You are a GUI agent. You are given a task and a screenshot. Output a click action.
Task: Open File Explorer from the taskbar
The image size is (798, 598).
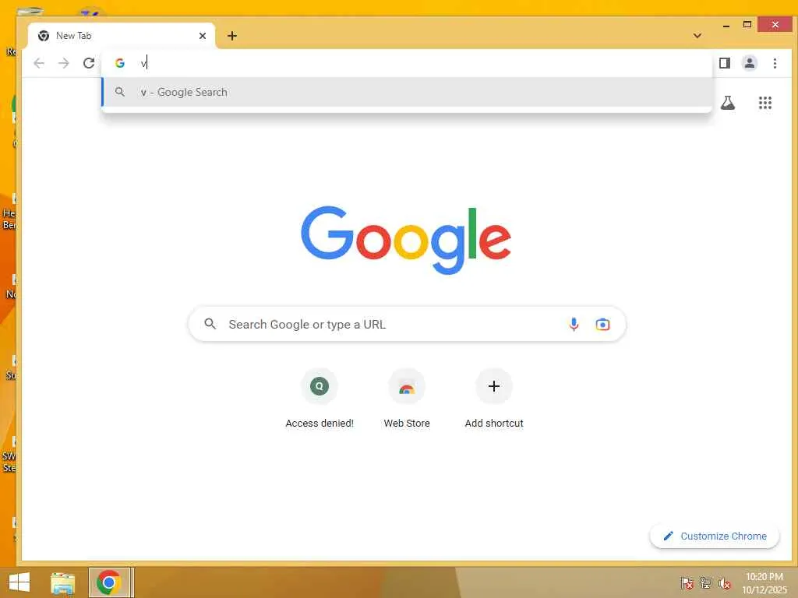(62, 582)
